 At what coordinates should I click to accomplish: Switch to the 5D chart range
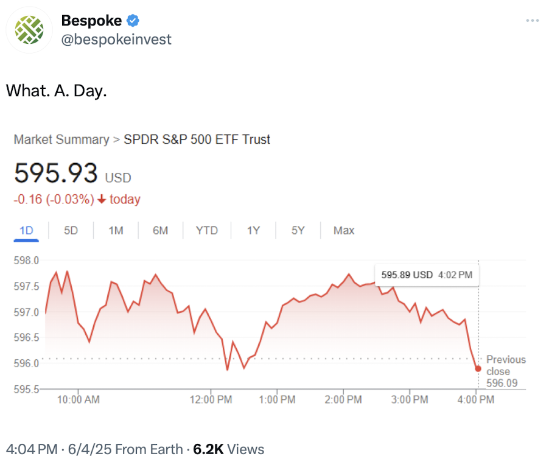click(x=71, y=231)
